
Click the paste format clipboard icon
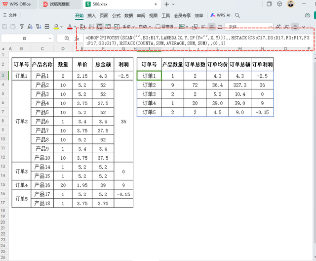coord(13,27)
